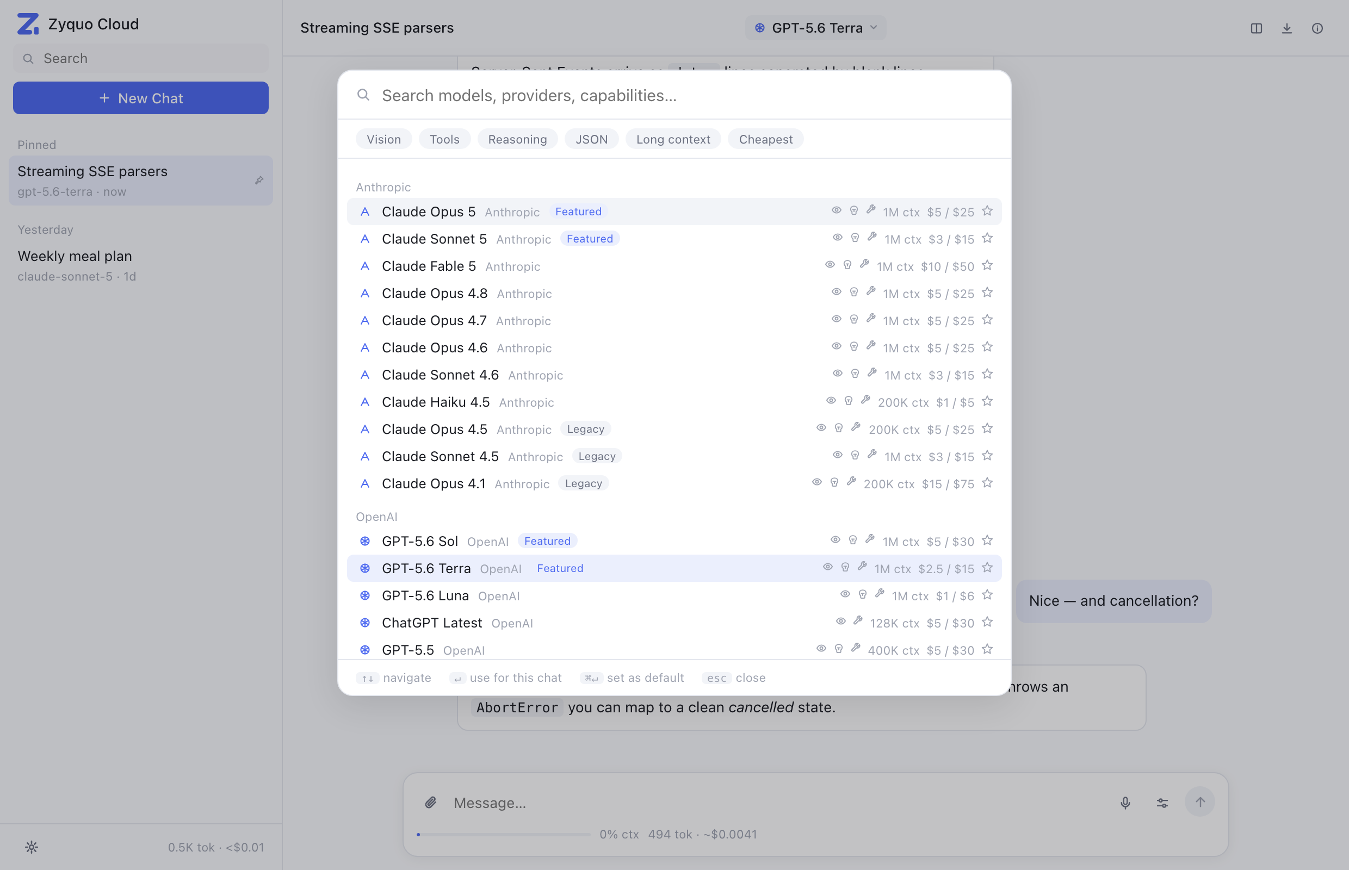Focus the model search field
Image resolution: width=1349 pixels, height=870 pixels.
674,95
